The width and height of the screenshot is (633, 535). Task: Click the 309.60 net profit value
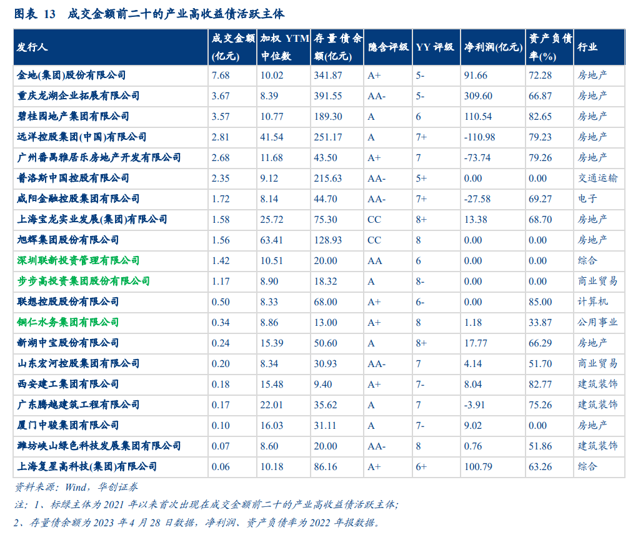478,96
